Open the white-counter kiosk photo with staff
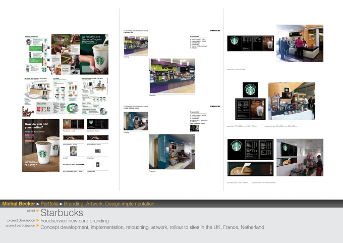Screen dimensions: 343x243 tap(292, 101)
